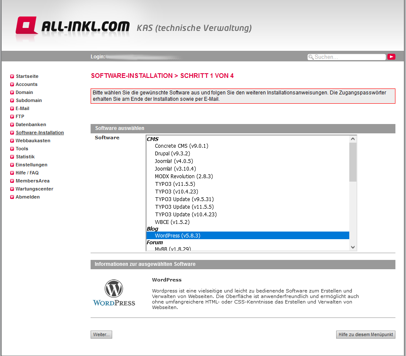Click the red bullet icon beside Domain
Screen dimensions: 406x356
(x=12, y=92)
